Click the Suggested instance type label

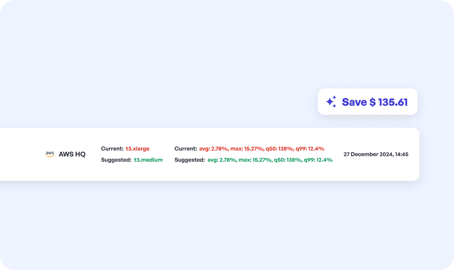point(116,160)
